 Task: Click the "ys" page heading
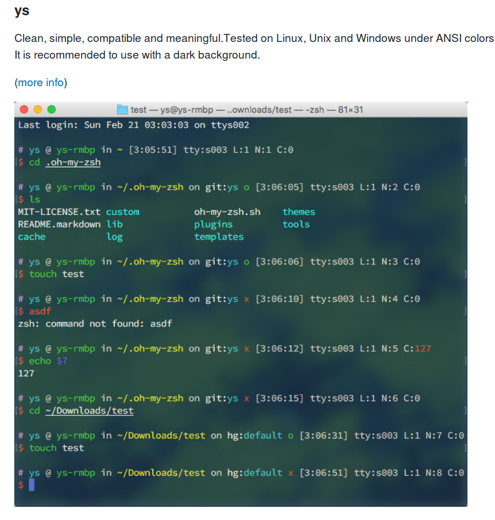(x=21, y=10)
